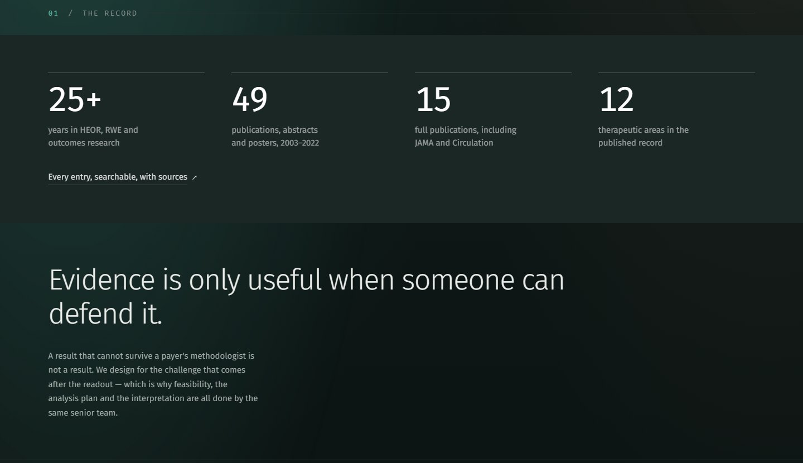Click the '01' section number
Image resolution: width=803 pixels, height=463 pixels.
pos(53,13)
